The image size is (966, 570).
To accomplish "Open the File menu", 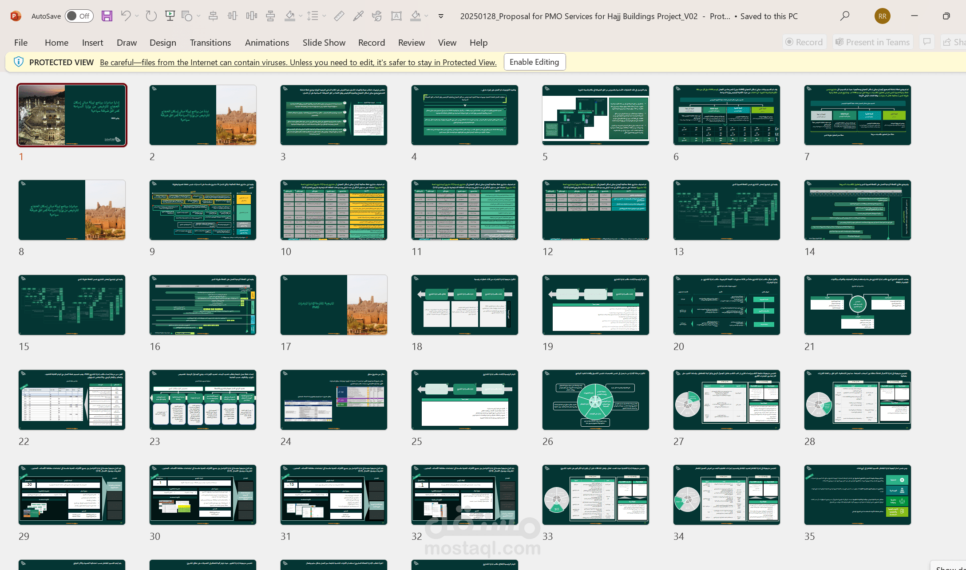I will point(21,43).
